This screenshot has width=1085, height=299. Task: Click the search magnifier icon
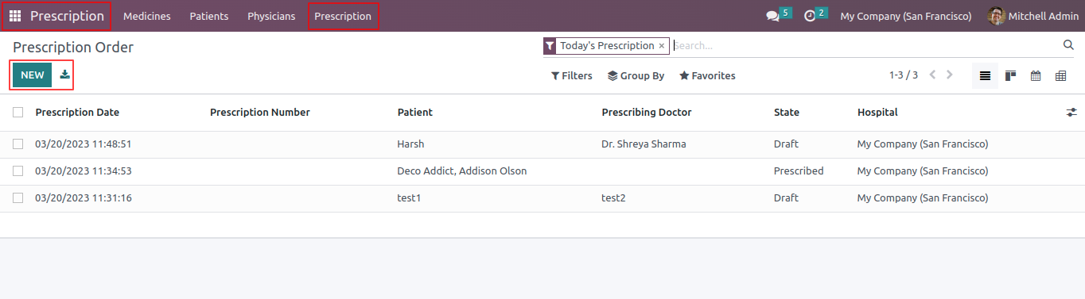[x=1068, y=45]
